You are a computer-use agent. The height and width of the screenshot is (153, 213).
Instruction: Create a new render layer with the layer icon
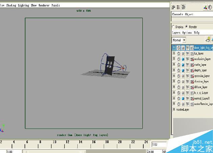(208, 39)
